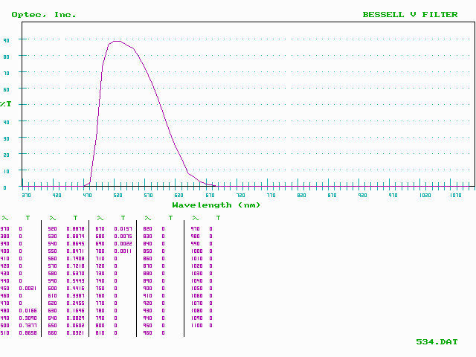Click the 520 tick label on x-axis
The image size is (476, 357).
coord(118,195)
